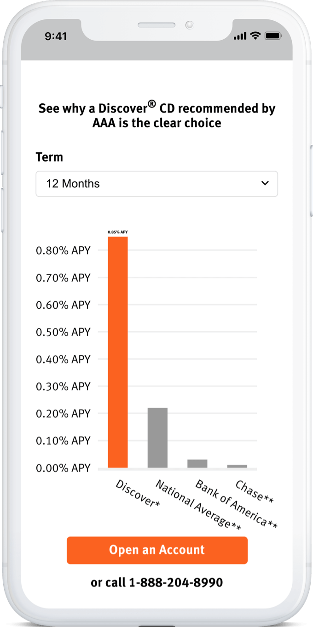Tap the Open an Account button
This screenshot has width=313, height=627.
pyautogui.click(x=157, y=550)
